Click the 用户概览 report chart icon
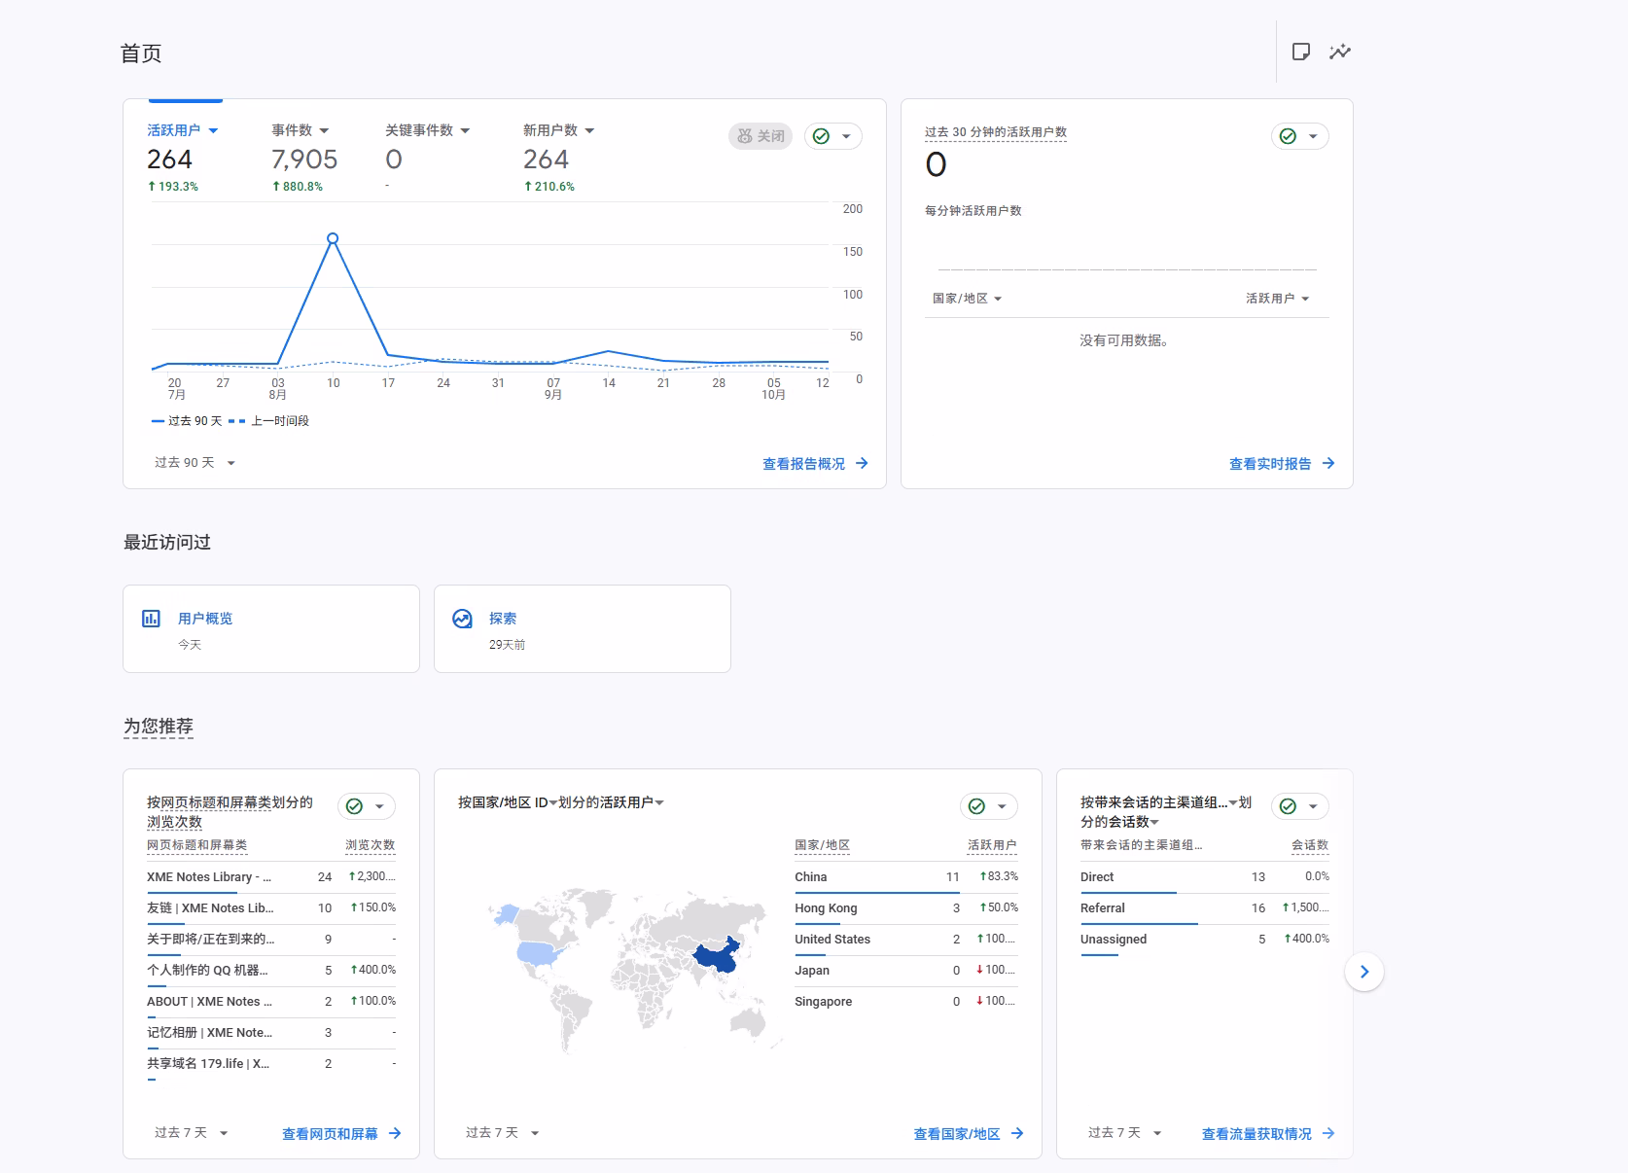The image size is (1628, 1173). (x=152, y=619)
